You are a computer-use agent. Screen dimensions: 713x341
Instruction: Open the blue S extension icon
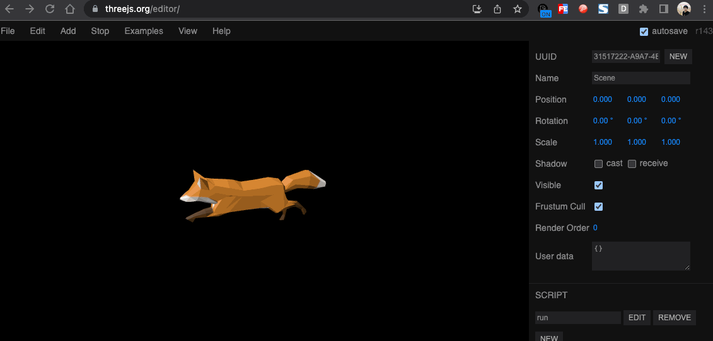coord(603,9)
